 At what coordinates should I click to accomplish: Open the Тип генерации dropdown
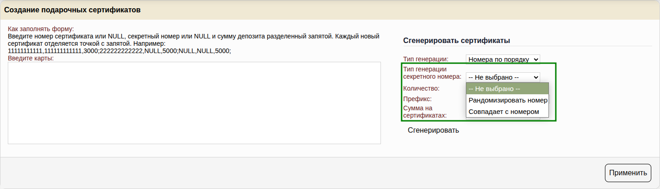point(503,59)
